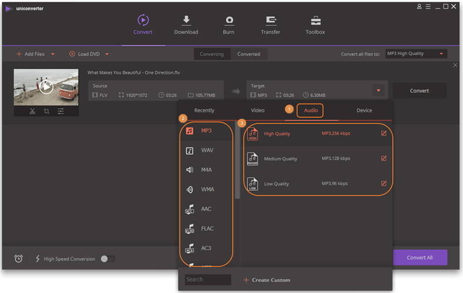Click the user account icon
463x293 pixels.
(x=419, y=6)
